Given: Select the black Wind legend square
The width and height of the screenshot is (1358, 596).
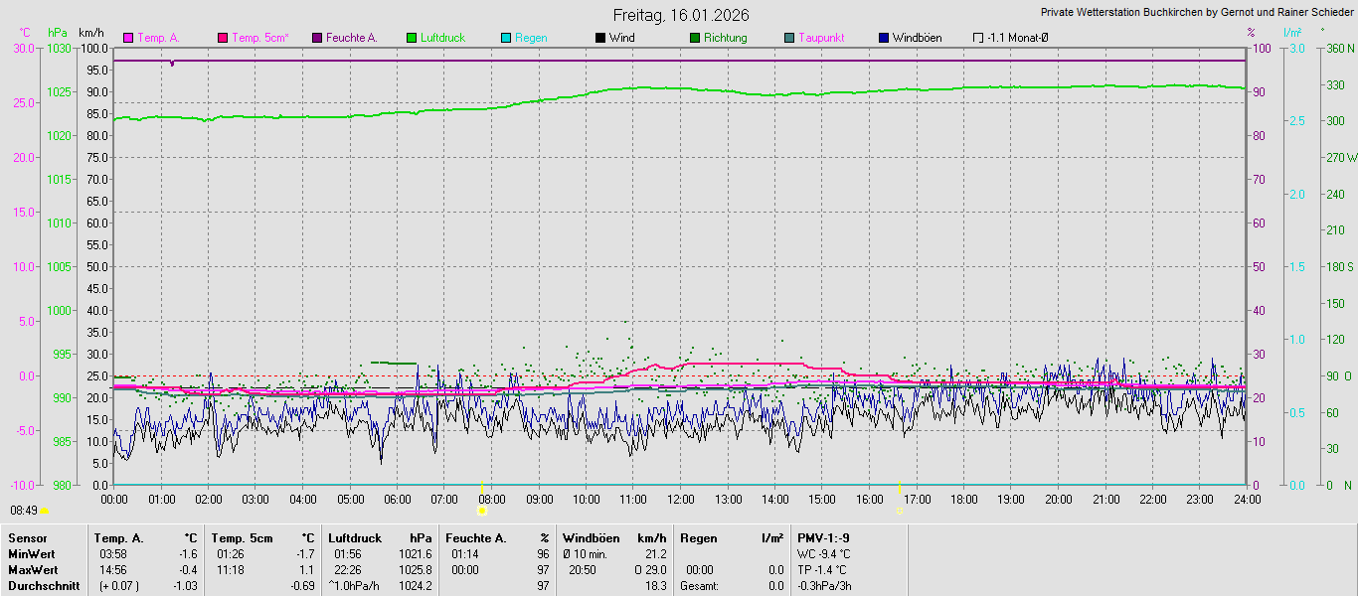Looking at the screenshot, I should [x=600, y=38].
